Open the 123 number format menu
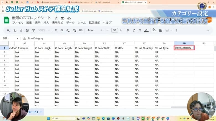The width and height of the screenshot is (216, 121). [81, 30]
